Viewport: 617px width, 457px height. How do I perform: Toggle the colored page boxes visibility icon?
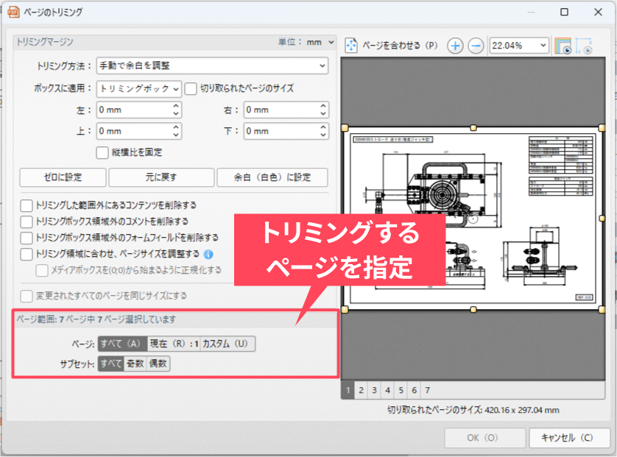pyautogui.click(x=563, y=46)
